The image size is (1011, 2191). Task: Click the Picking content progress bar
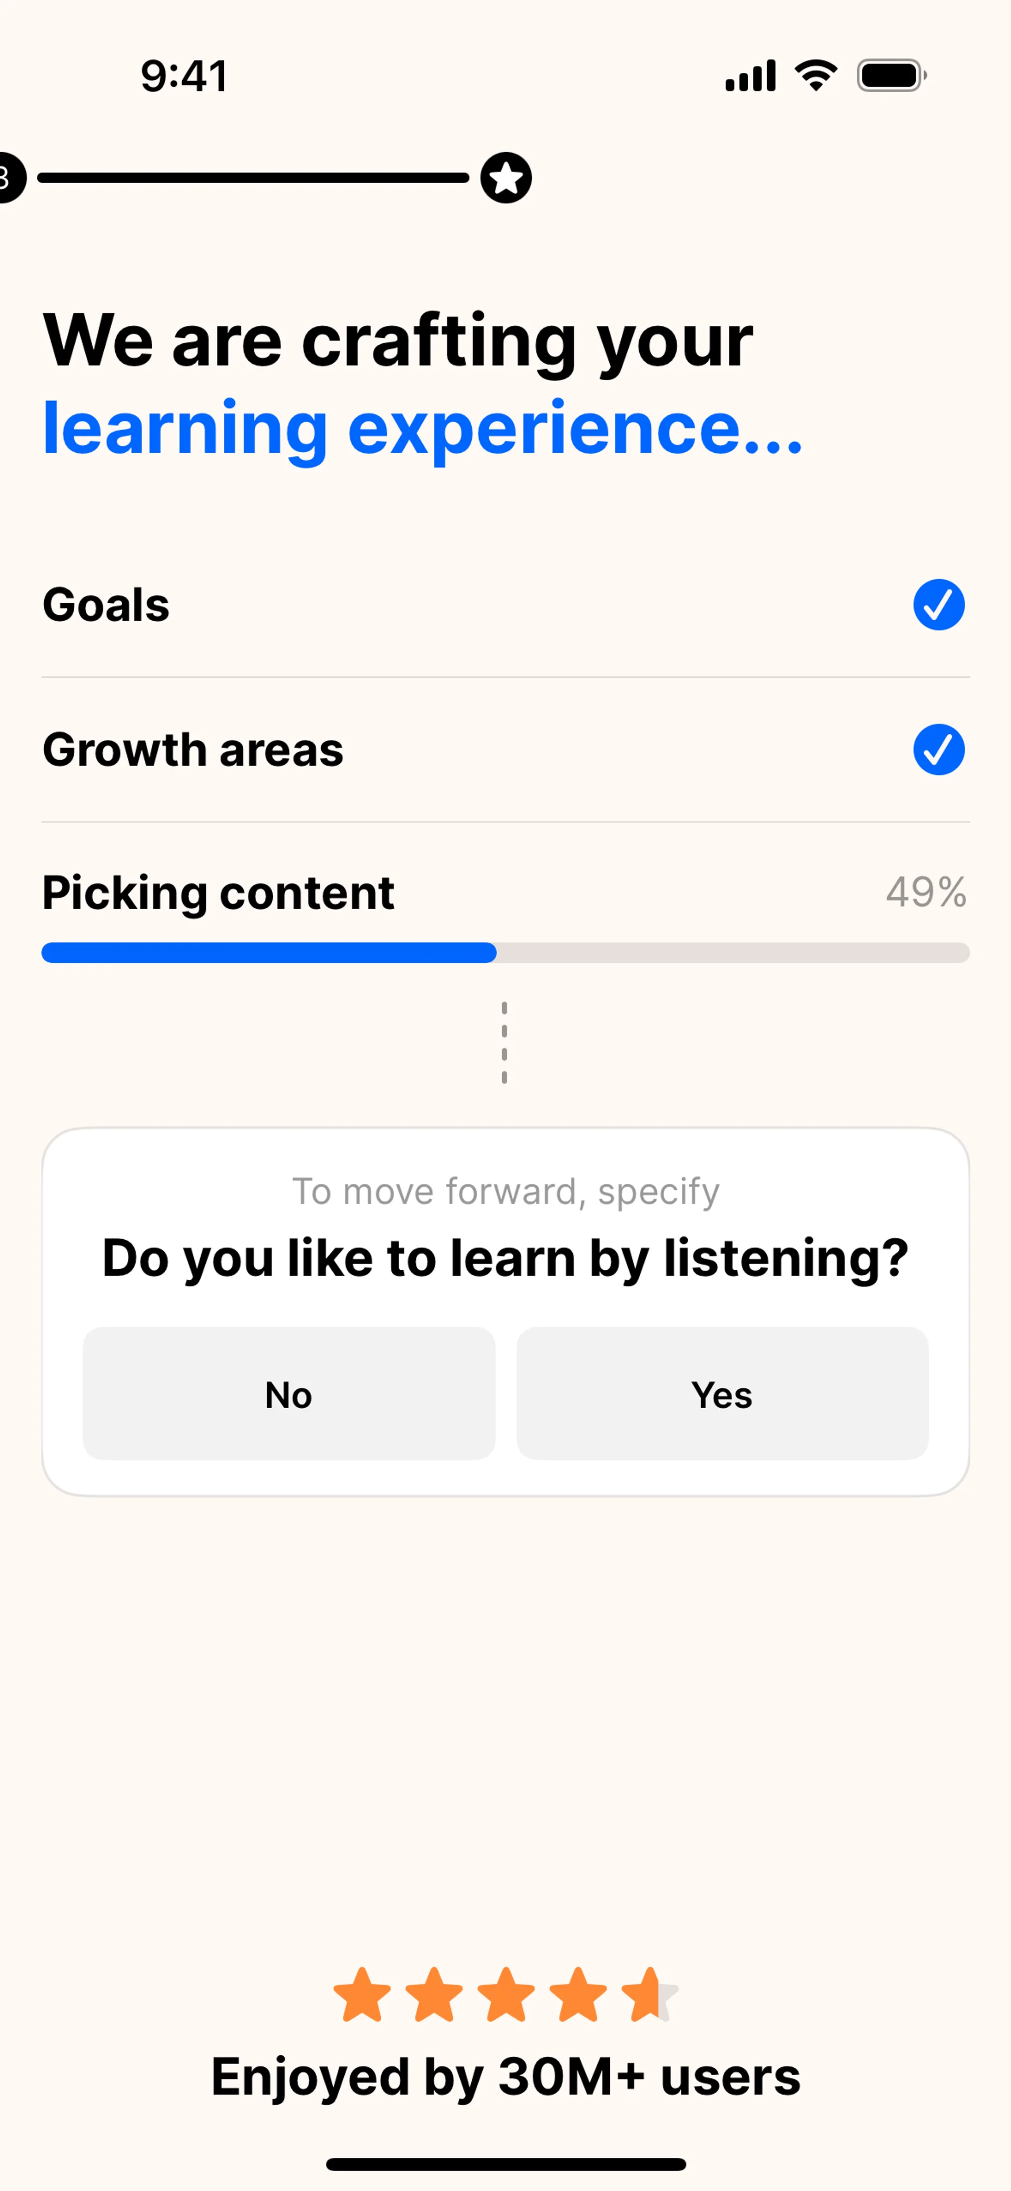506,953
